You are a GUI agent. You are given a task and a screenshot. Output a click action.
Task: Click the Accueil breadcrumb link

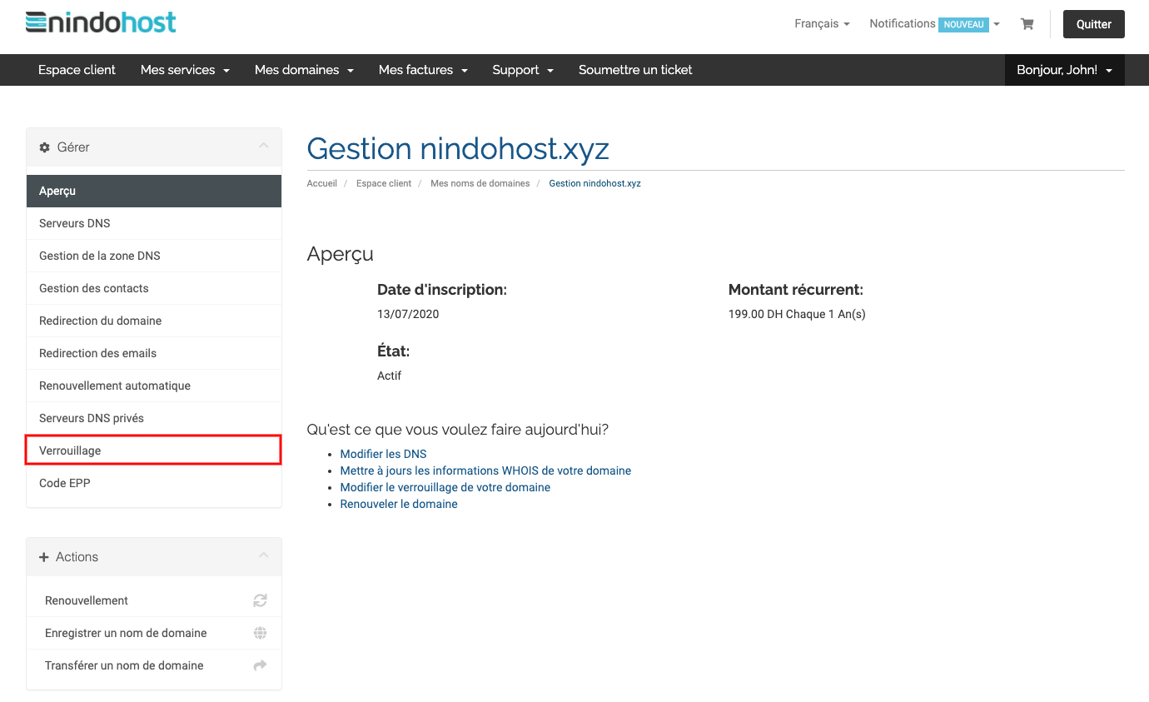[321, 183]
